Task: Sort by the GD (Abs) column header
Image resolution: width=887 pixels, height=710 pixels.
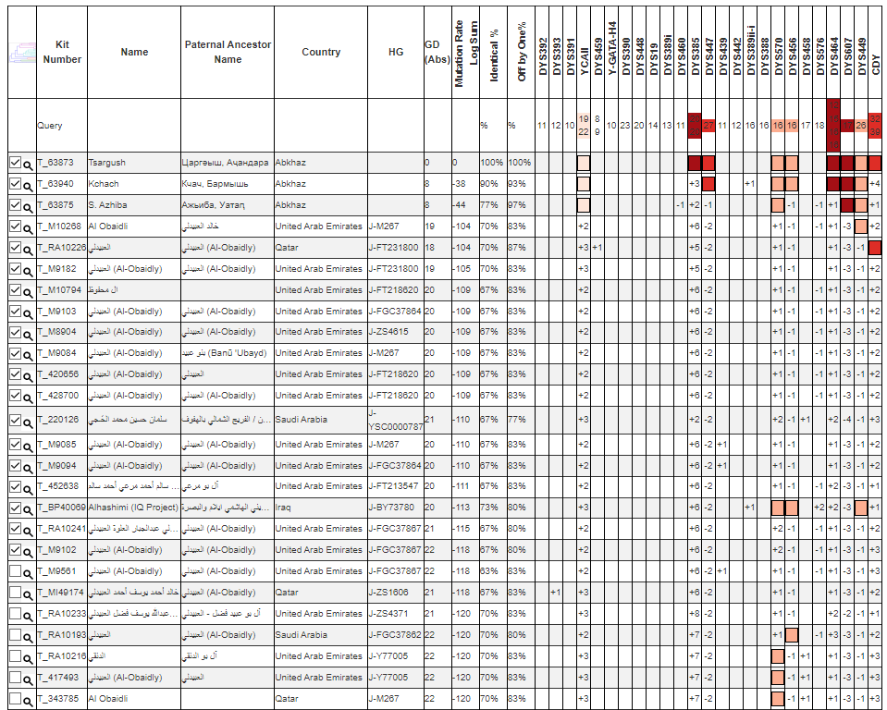Action: pyautogui.click(x=432, y=53)
